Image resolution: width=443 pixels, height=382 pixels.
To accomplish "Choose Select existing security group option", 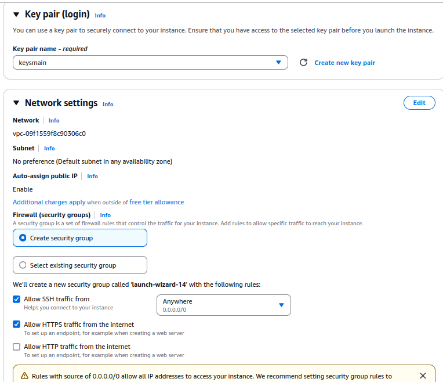I will 23,265.
